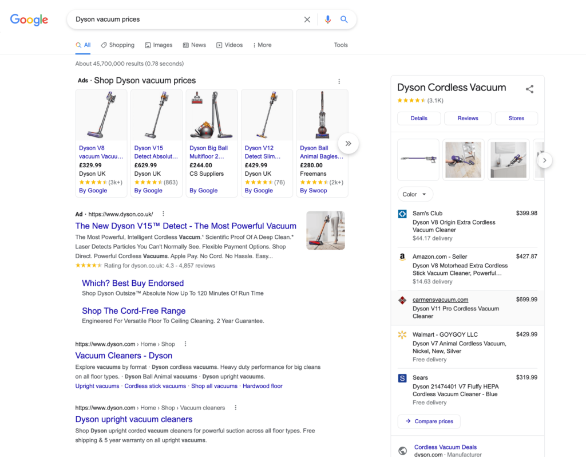Open the Color dropdown
The height and width of the screenshot is (457, 586).
[415, 194]
